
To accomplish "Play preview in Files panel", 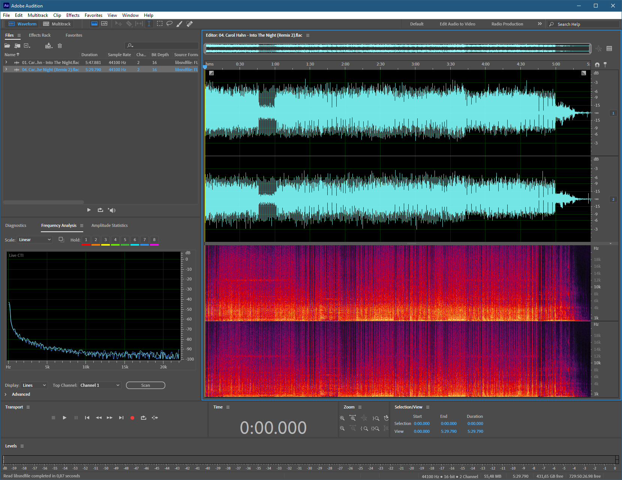I will click(x=89, y=210).
